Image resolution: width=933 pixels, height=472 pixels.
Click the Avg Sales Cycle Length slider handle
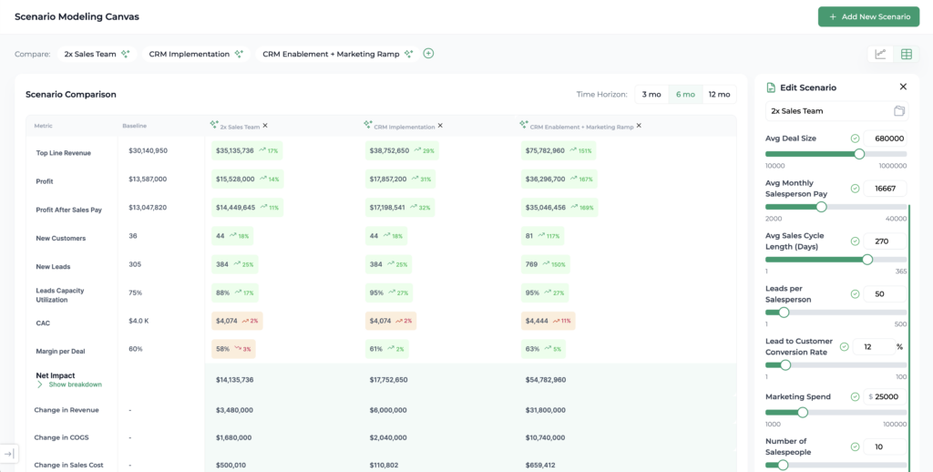(867, 260)
